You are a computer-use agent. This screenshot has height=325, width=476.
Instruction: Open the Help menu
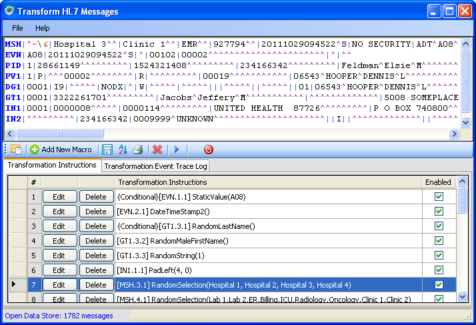point(43,28)
